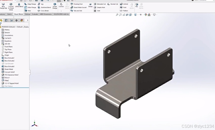Select Cut list(1) tree item

coord(6,38)
